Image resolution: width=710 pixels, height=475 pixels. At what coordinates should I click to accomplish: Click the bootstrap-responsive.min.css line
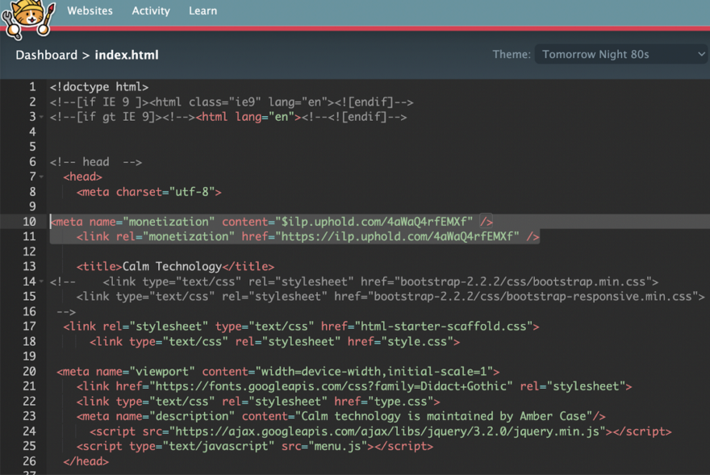point(390,297)
